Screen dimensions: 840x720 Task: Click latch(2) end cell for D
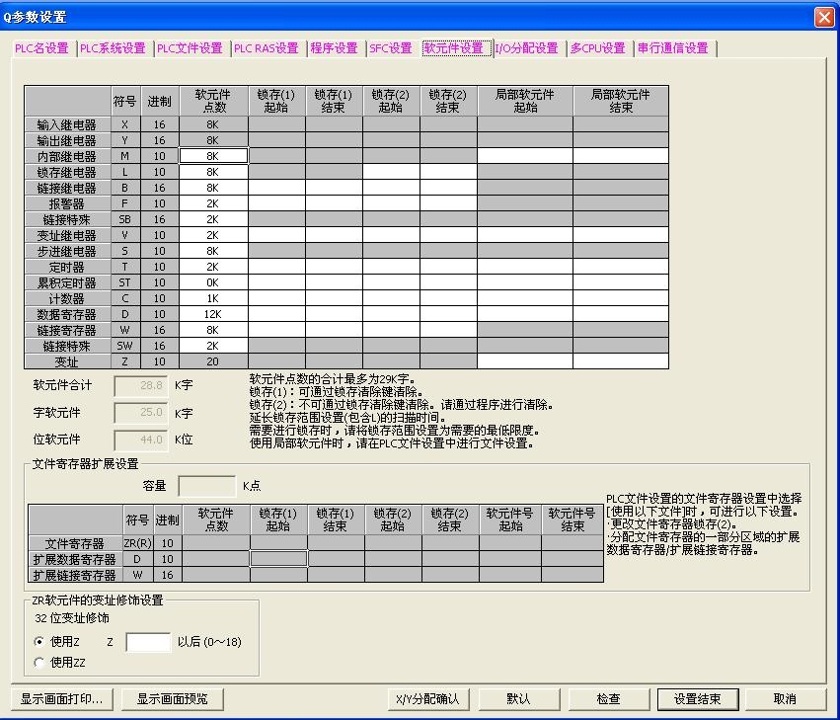pyautogui.click(x=448, y=314)
